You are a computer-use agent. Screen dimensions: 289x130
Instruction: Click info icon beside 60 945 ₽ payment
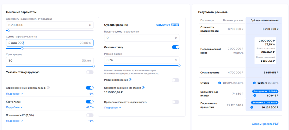(254, 95)
